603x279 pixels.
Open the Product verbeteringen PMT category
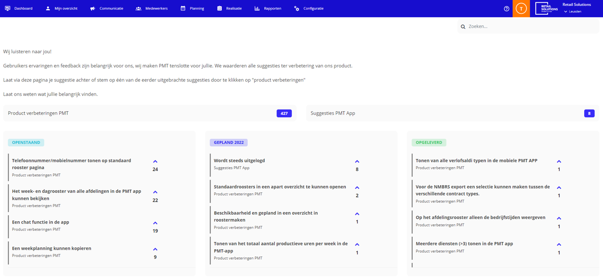[x=150, y=113]
